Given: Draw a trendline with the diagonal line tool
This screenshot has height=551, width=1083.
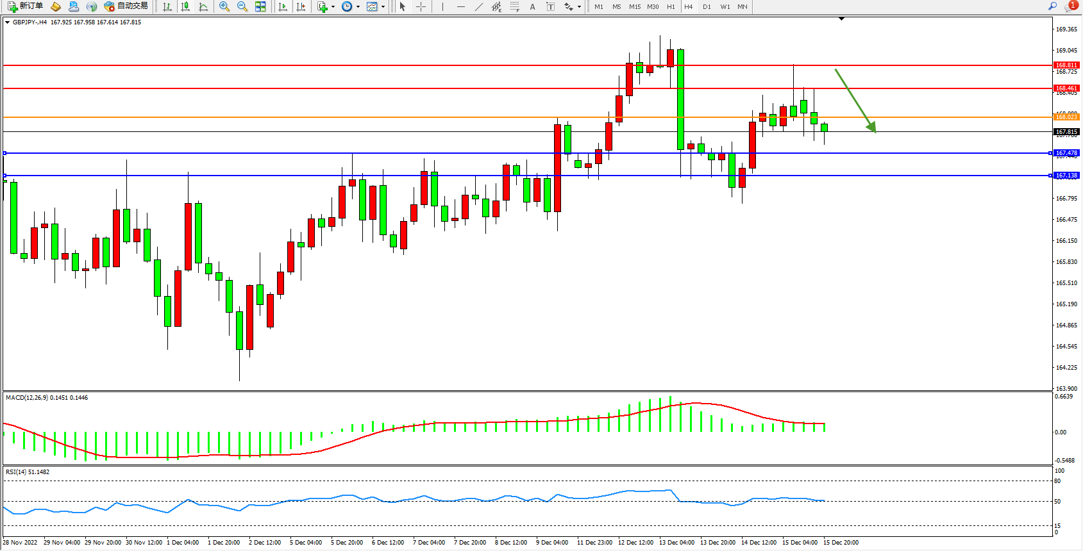Looking at the screenshot, I should click(x=479, y=6).
